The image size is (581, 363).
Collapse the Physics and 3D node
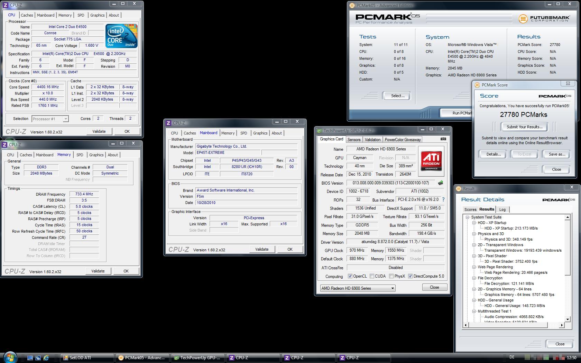474,234
